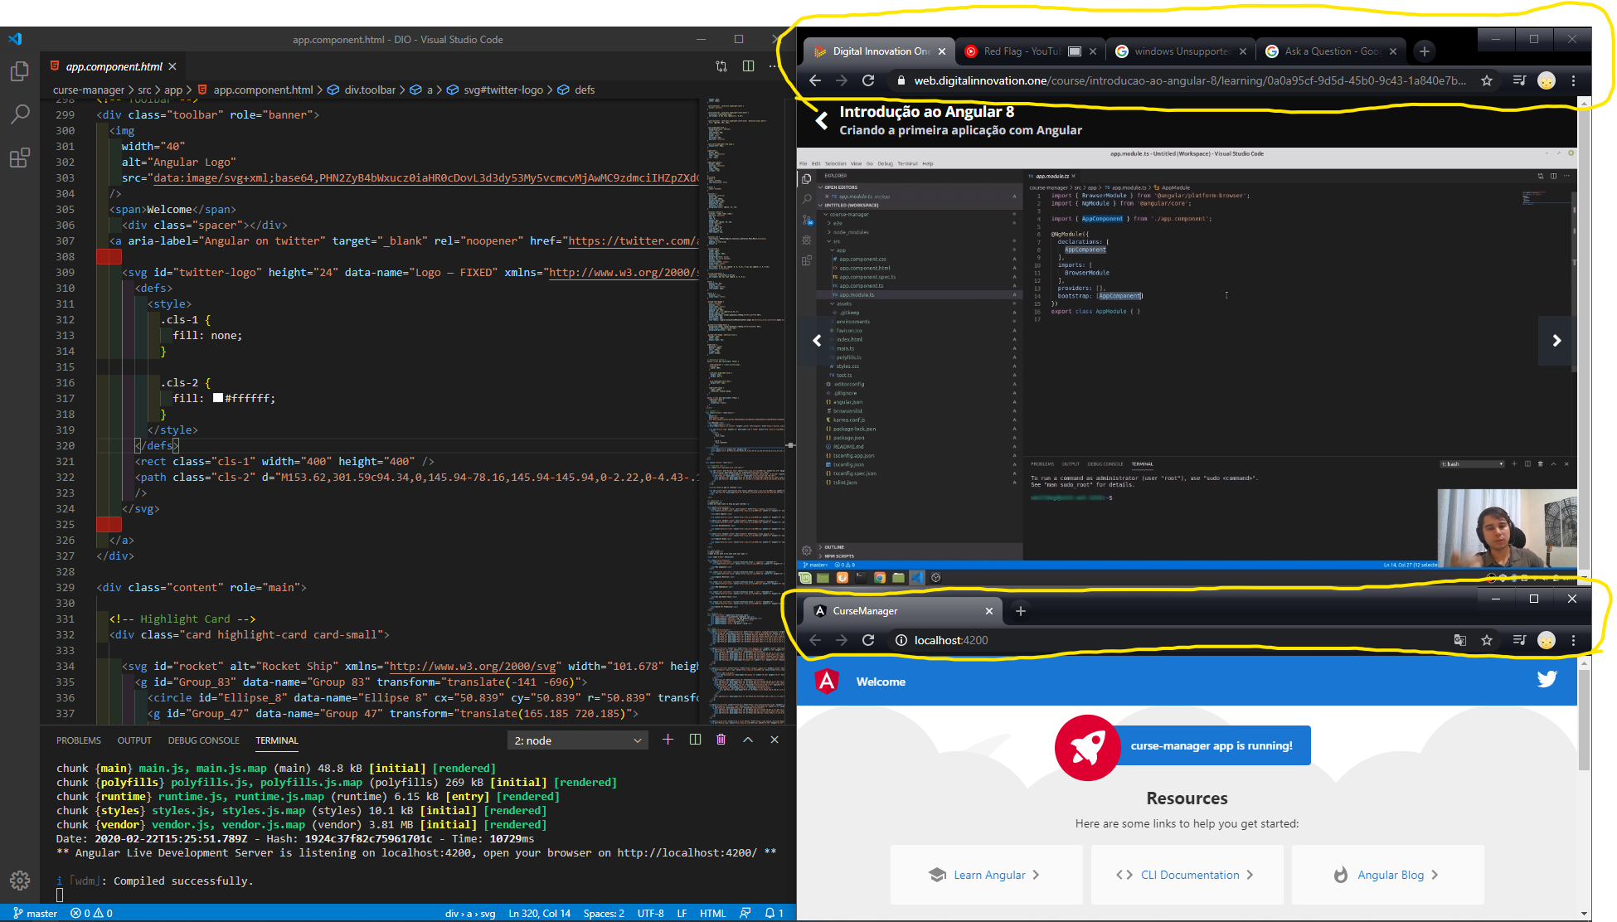Click the Open Changes compare icon in editor
Image resolution: width=1617 pixels, height=922 pixels.
tap(721, 66)
